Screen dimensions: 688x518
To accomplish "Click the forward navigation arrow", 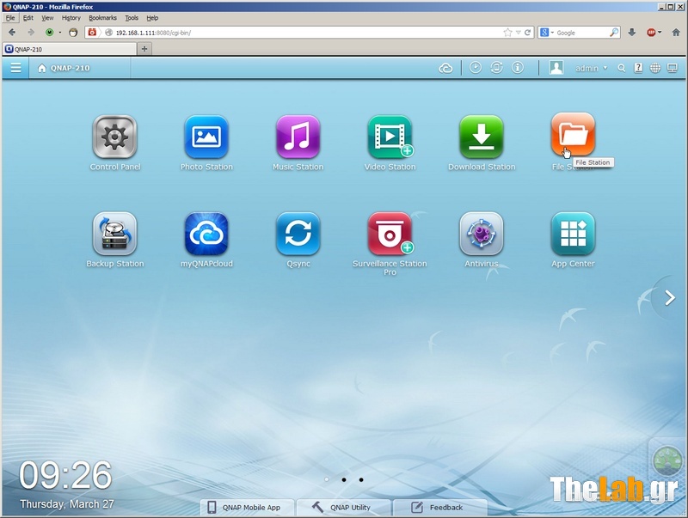I will click(31, 33).
